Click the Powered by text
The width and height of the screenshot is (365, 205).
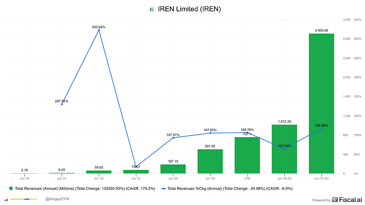click(321, 200)
